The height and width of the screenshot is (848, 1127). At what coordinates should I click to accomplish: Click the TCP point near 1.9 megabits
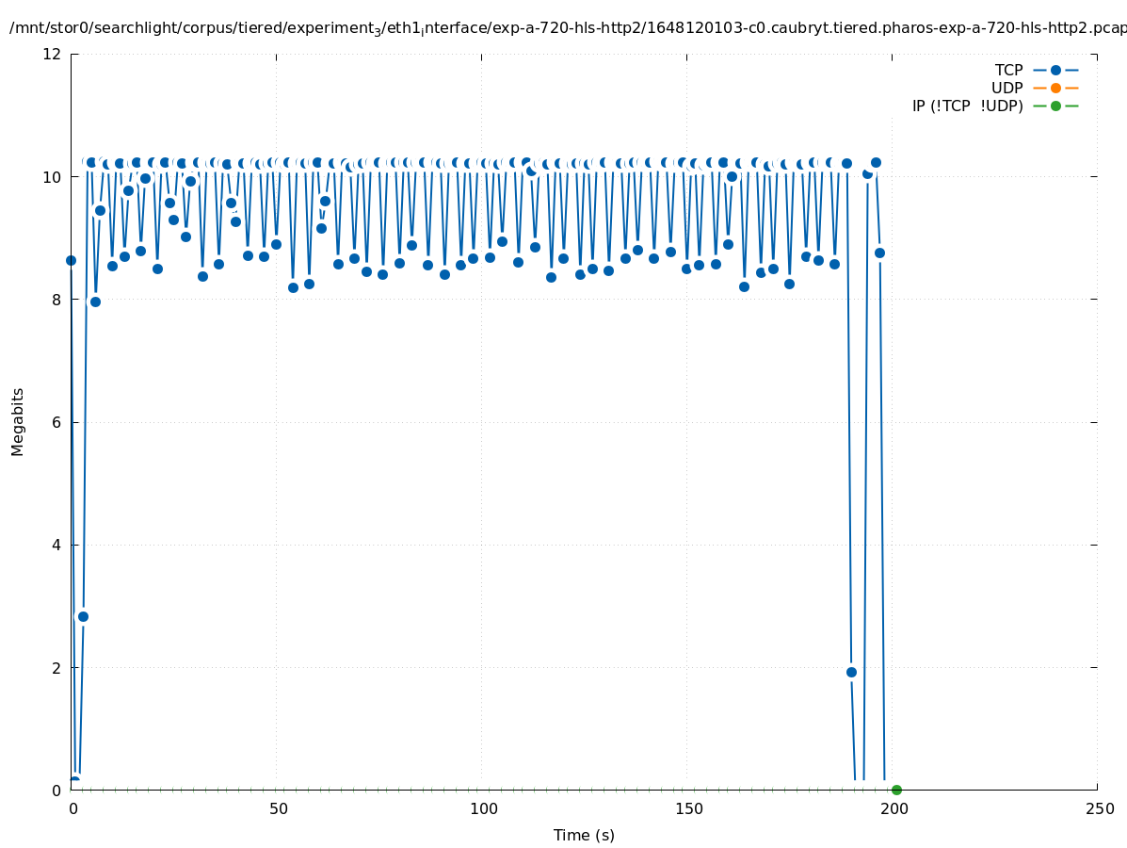(x=851, y=672)
